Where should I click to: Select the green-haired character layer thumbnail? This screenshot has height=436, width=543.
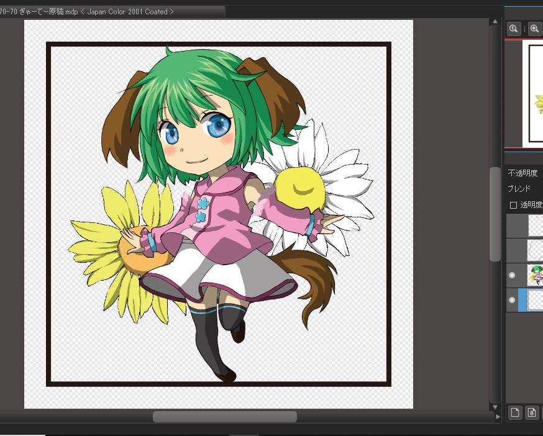[535, 275]
